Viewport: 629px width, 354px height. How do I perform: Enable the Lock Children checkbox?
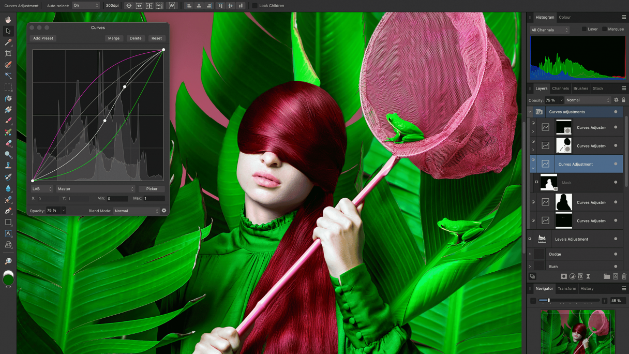coord(254,6)
